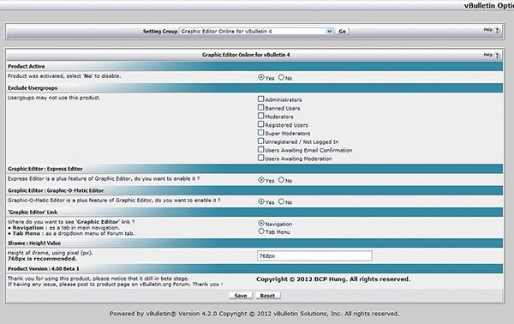Choose Navigation link placement option
The image size is (514, 324).
pyautogui.click(x=261, y=223)
